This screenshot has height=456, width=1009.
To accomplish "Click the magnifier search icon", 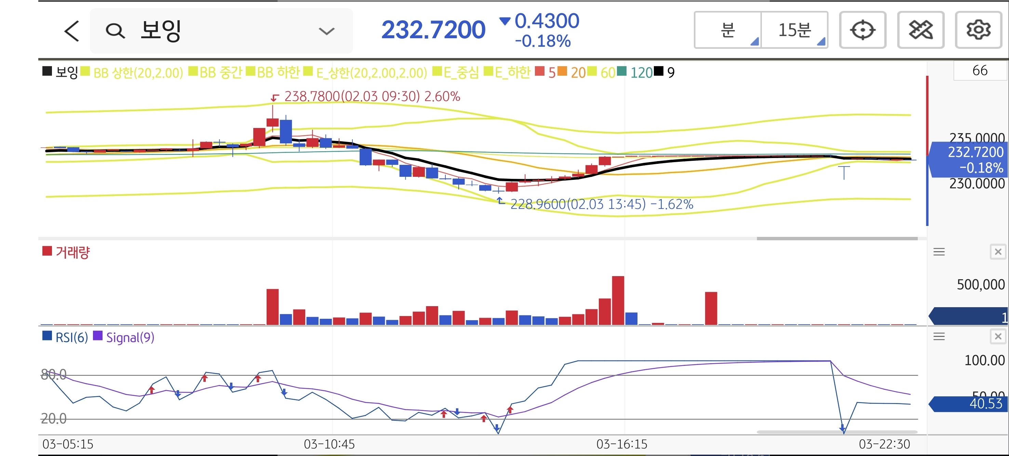I will point(115,31).
